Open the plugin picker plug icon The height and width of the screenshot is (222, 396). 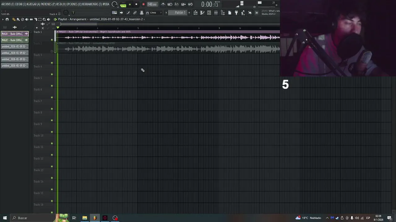[x=236, y=13]
